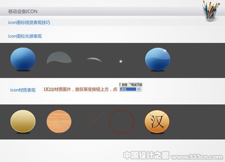Screen dimensions: 225x162
Task: Click the wooden 汉 character icon
Action: coord(157,121)
